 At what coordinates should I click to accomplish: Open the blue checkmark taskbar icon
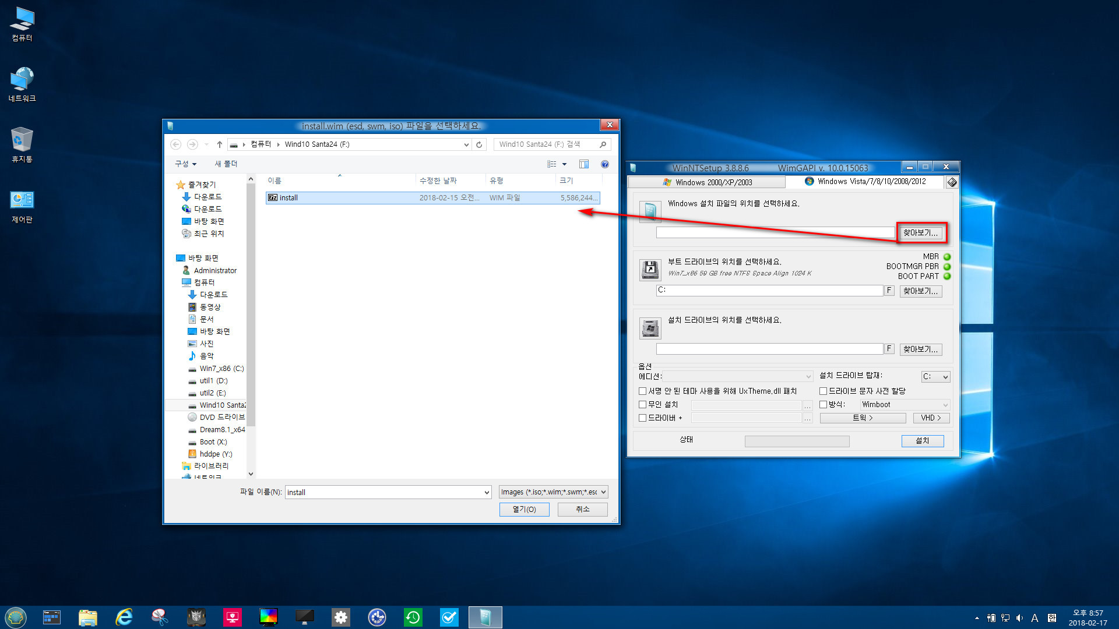[449, 617]
